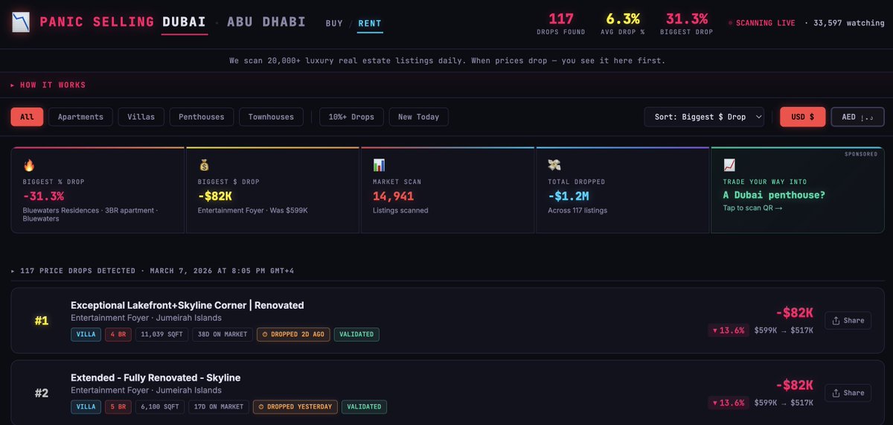Switch to Buy listings

[334, 23]
